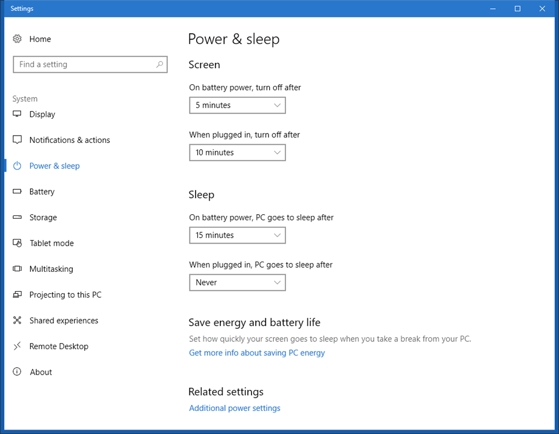Screen dimensions: 559x434
Task: Select the Storage icon
Action: tap(17, 217)
